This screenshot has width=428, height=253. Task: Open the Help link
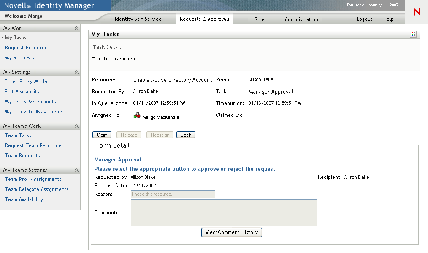click(x=388, y=19)
